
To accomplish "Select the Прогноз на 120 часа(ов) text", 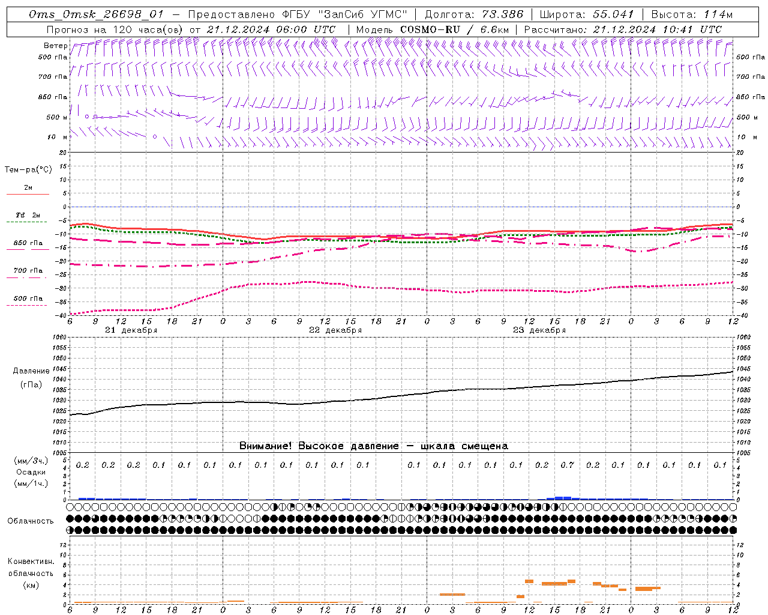I will coord(115,29).
